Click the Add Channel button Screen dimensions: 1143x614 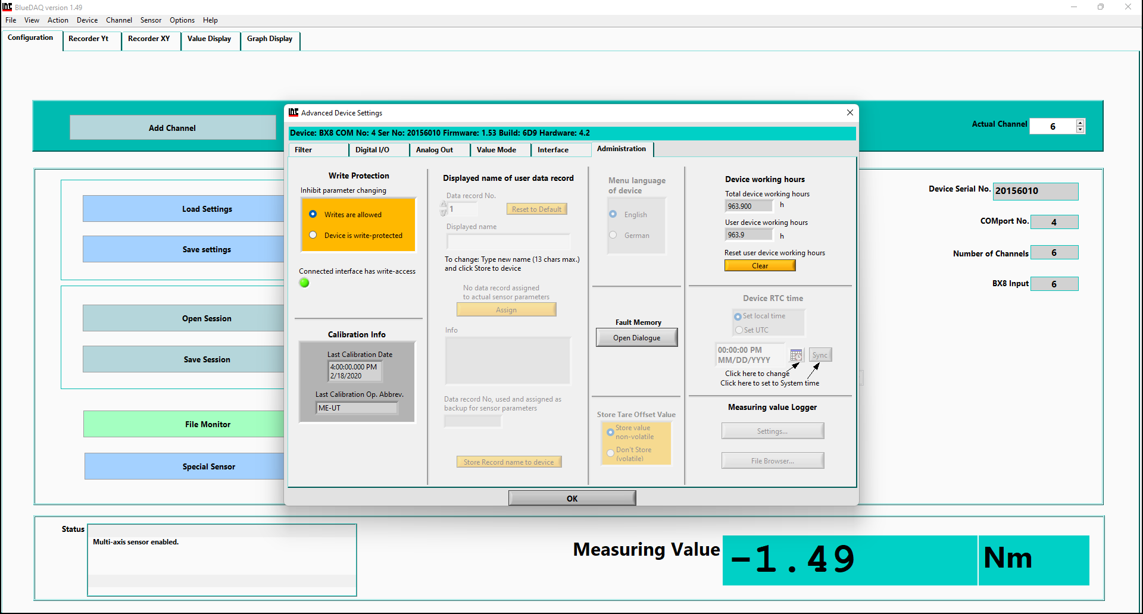click(x=172, y=128)
